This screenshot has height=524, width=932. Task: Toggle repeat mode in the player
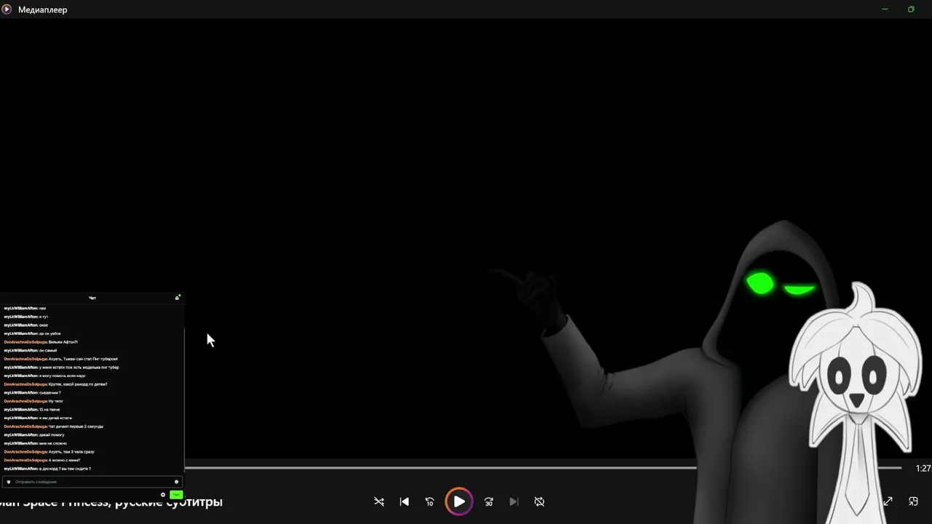click(x=540, y=501)
